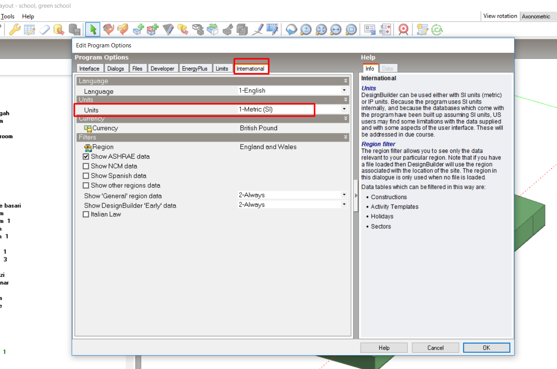This screenshot has width=557, height=369.
Task: Select the eraser tool icon
Action: [x=44, y=30]
